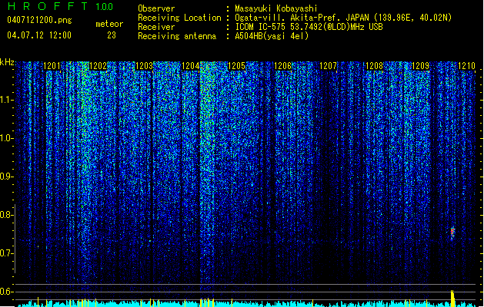Image resolution: width=484 pixels, height=307 pixels.
Task: Click the 0.7 frequency axis label
Action: (6, 253)
